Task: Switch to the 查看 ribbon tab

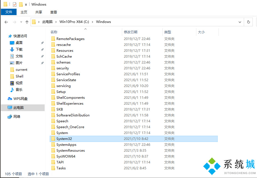Action: tap(53, 12)
